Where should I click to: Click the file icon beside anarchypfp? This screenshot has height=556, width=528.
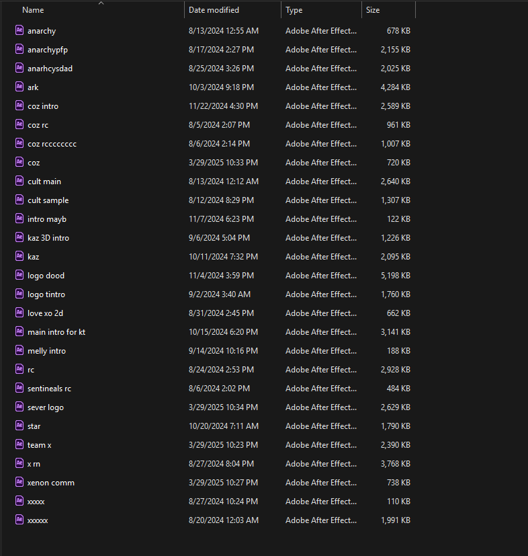click(x=19, y=49)
